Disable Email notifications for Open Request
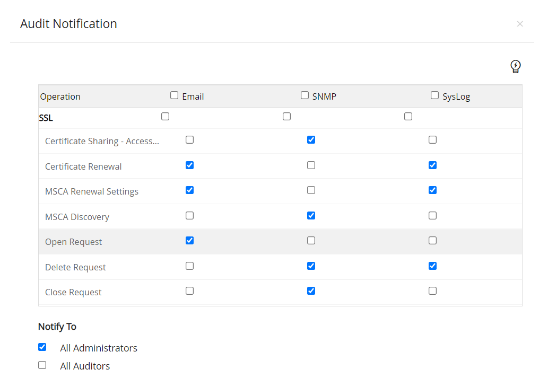Viewport: 548px width, 387px height. (x=189, y=240)
